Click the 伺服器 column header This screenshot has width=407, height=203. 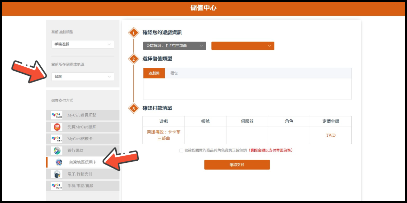coord(247,121)
